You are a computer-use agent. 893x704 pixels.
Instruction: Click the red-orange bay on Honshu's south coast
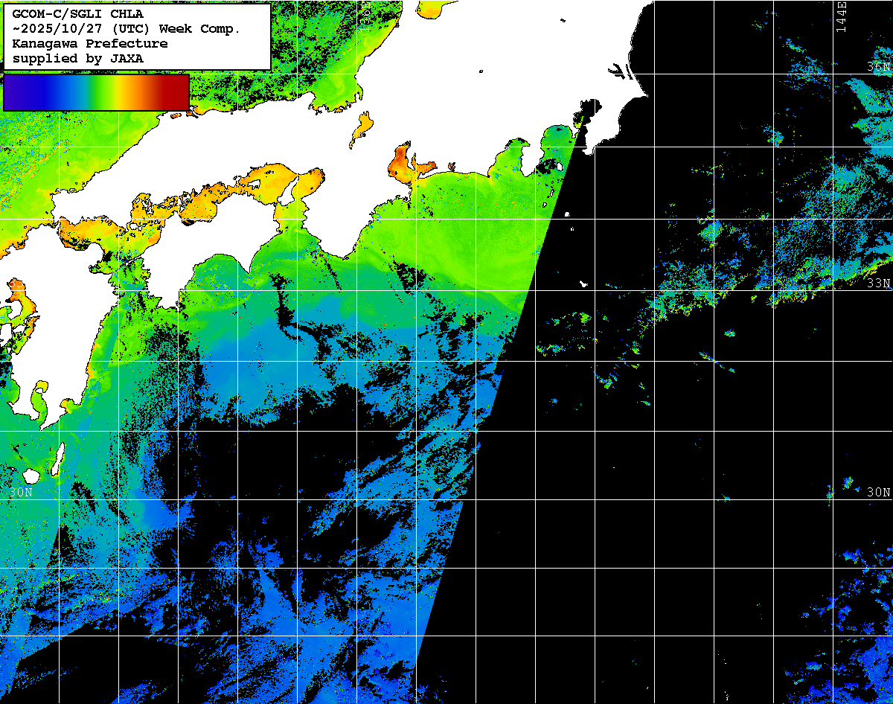click(404, 164)
